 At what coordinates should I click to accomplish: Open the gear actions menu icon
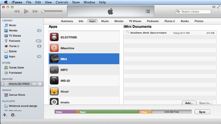[x=13, y=115]
